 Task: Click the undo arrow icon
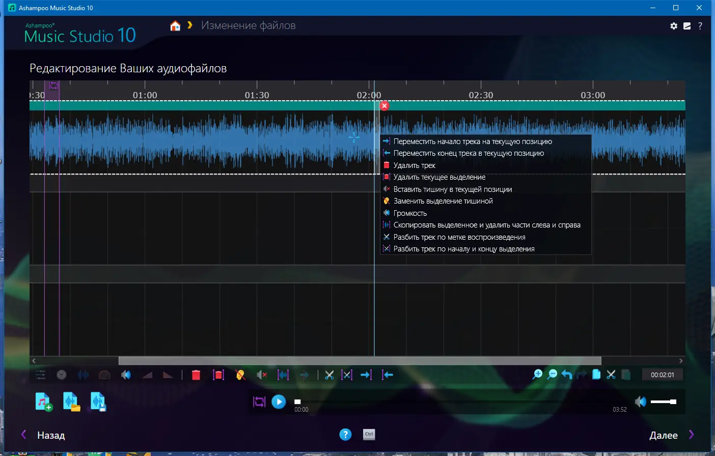pos(567,375)
